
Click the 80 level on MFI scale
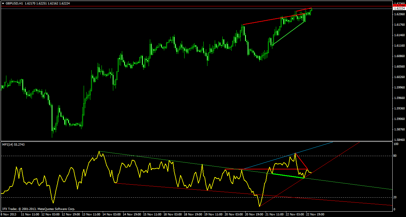point(395,156)
